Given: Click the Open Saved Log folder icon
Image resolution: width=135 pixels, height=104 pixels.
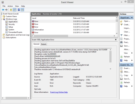Looking at the screenshot, I should click(x=121, y=21).
